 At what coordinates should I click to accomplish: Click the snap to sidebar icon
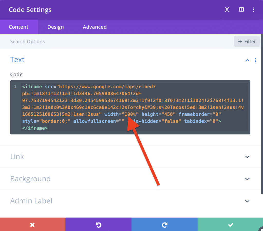241,10
